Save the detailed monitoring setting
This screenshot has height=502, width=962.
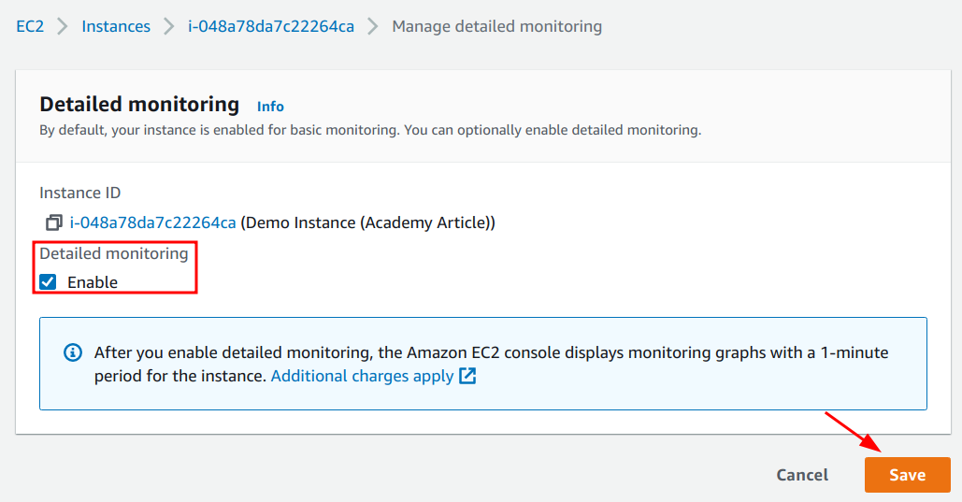click(908, 475)
